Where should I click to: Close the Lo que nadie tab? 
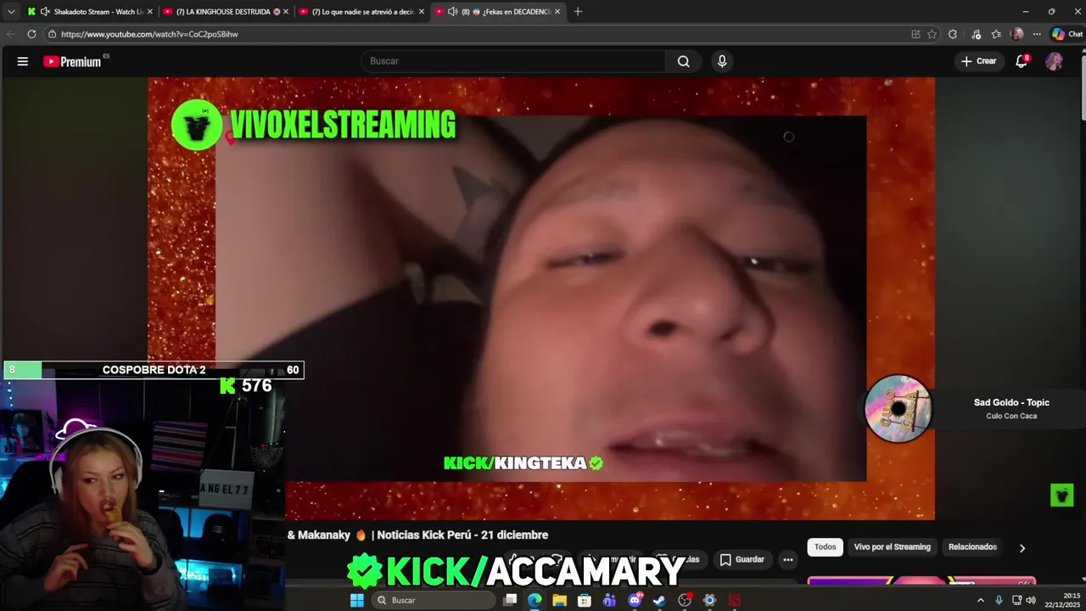point(421,11)
